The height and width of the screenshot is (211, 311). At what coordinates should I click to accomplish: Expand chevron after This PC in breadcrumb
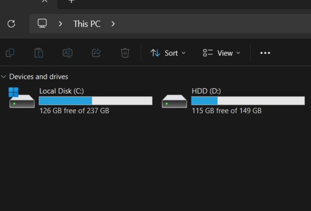click(113, 24)
